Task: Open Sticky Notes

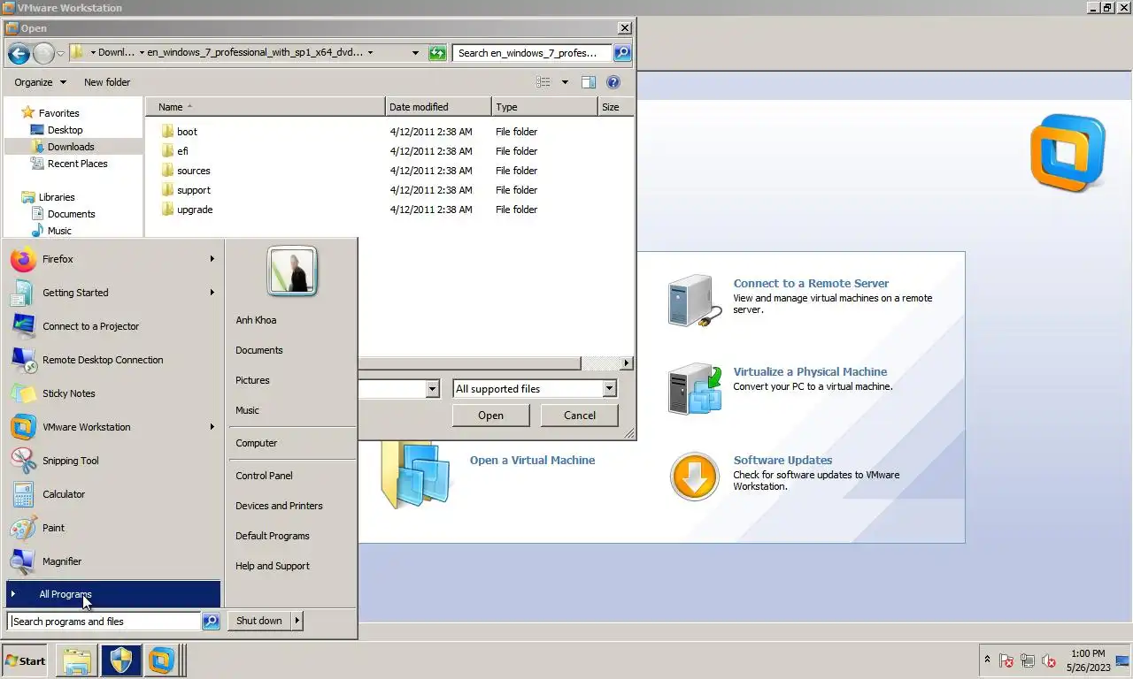Action: pyautogui.click(x=113, y=393)
